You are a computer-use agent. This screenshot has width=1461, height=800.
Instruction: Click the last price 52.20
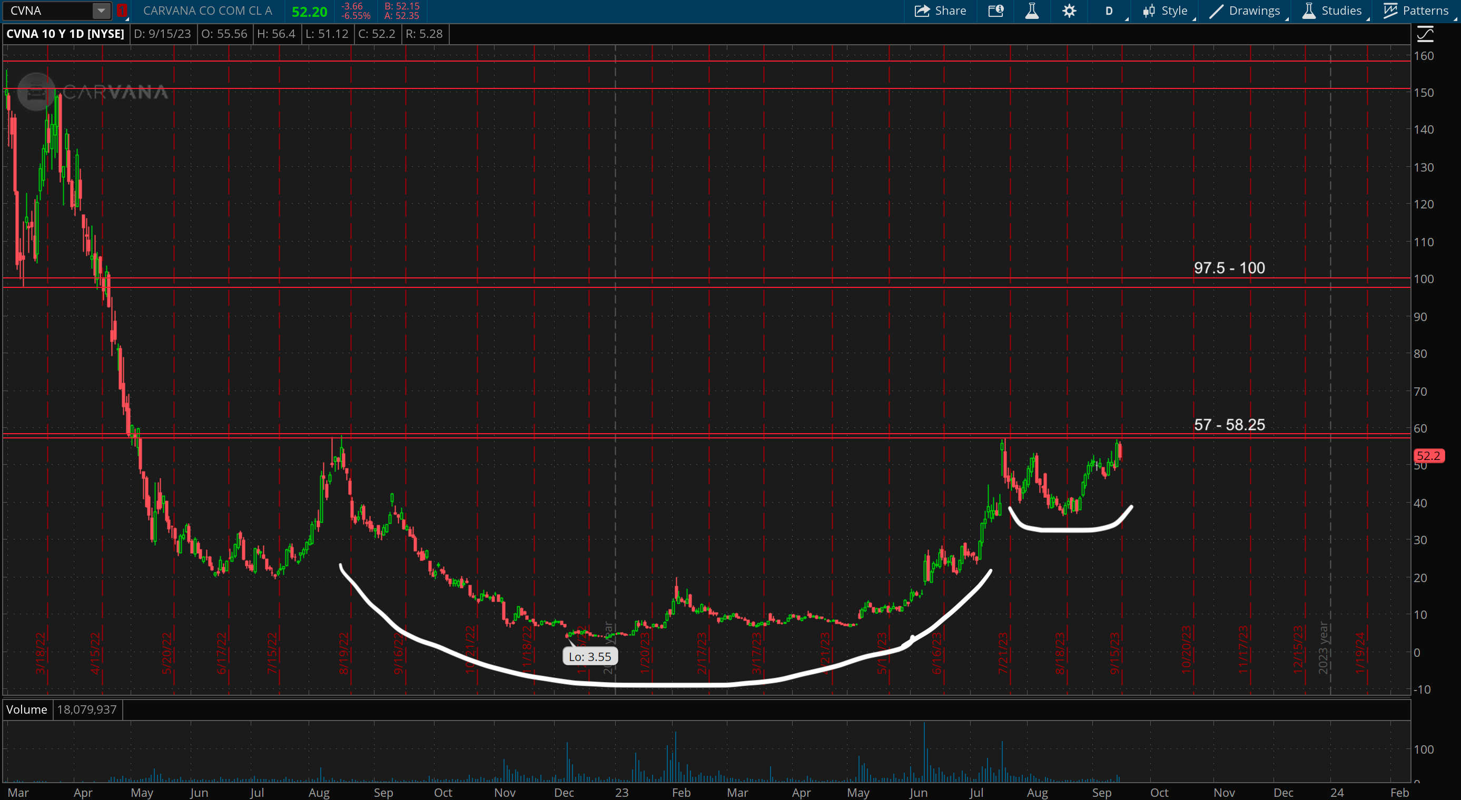point(310,12)
